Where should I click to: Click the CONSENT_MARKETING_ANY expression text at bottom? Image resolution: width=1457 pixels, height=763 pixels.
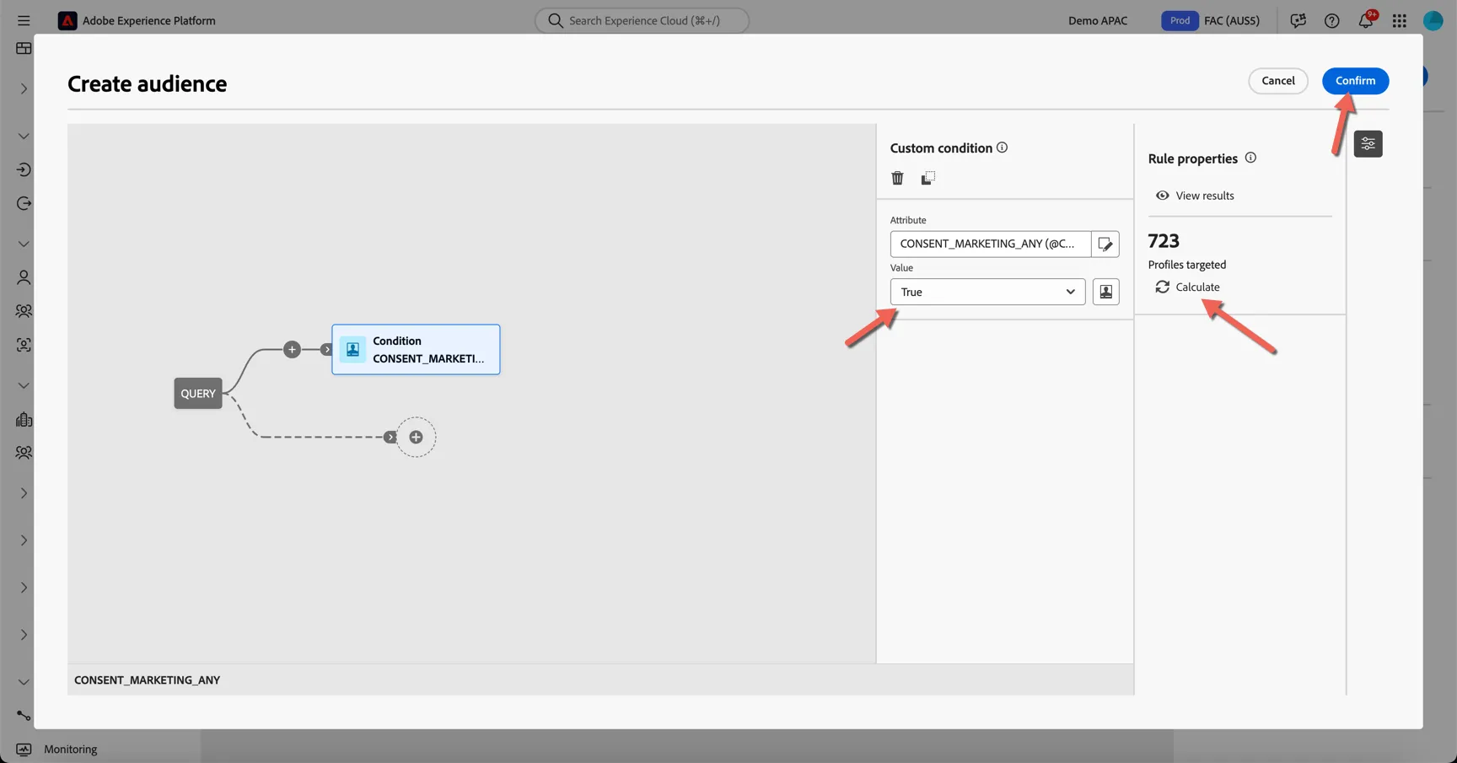click(x=147, y=680)
